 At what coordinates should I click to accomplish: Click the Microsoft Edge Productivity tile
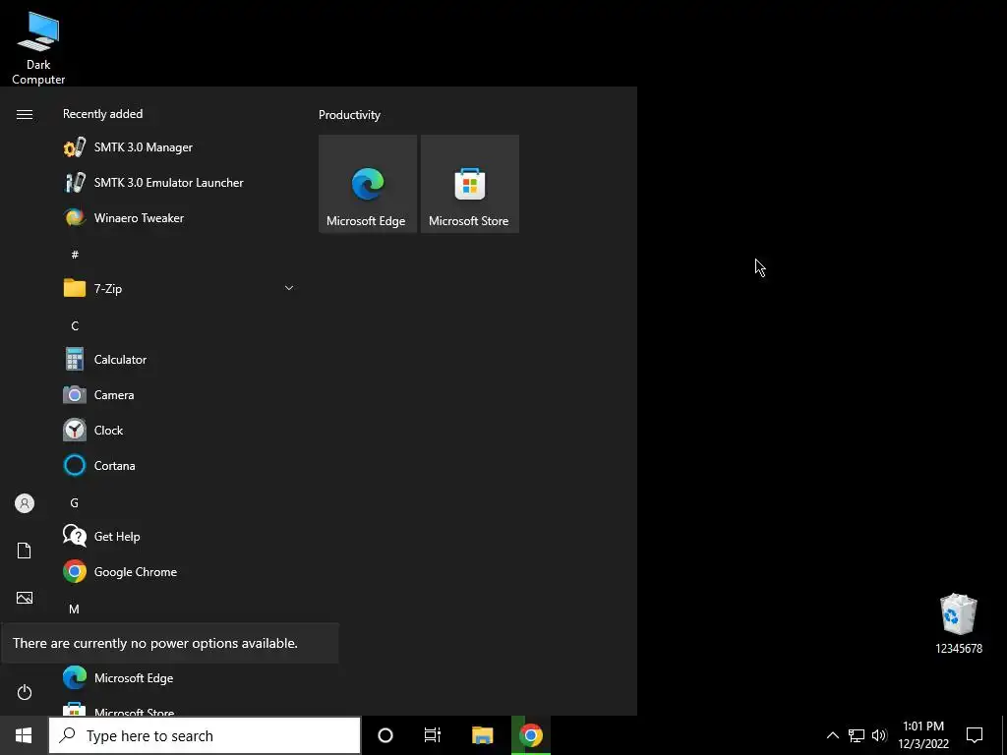(x=368, y=184)
